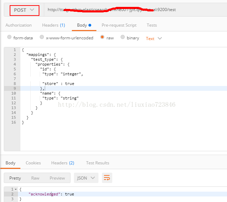Click the "mappings" line in editor
The image size is (227, 202).
41,55
